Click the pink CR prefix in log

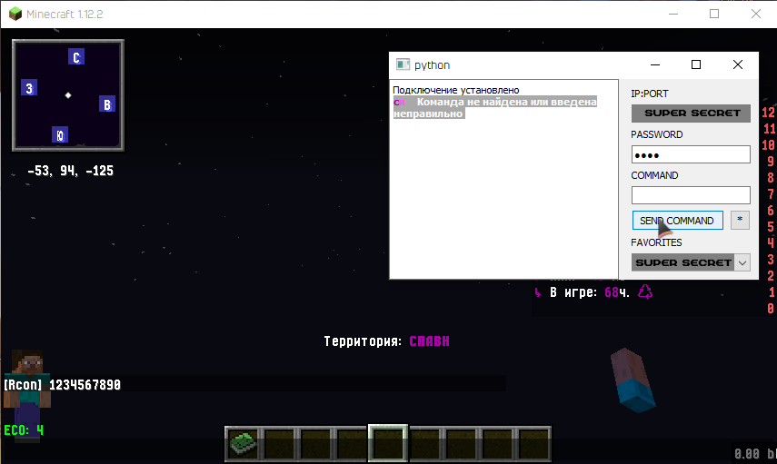399,103
